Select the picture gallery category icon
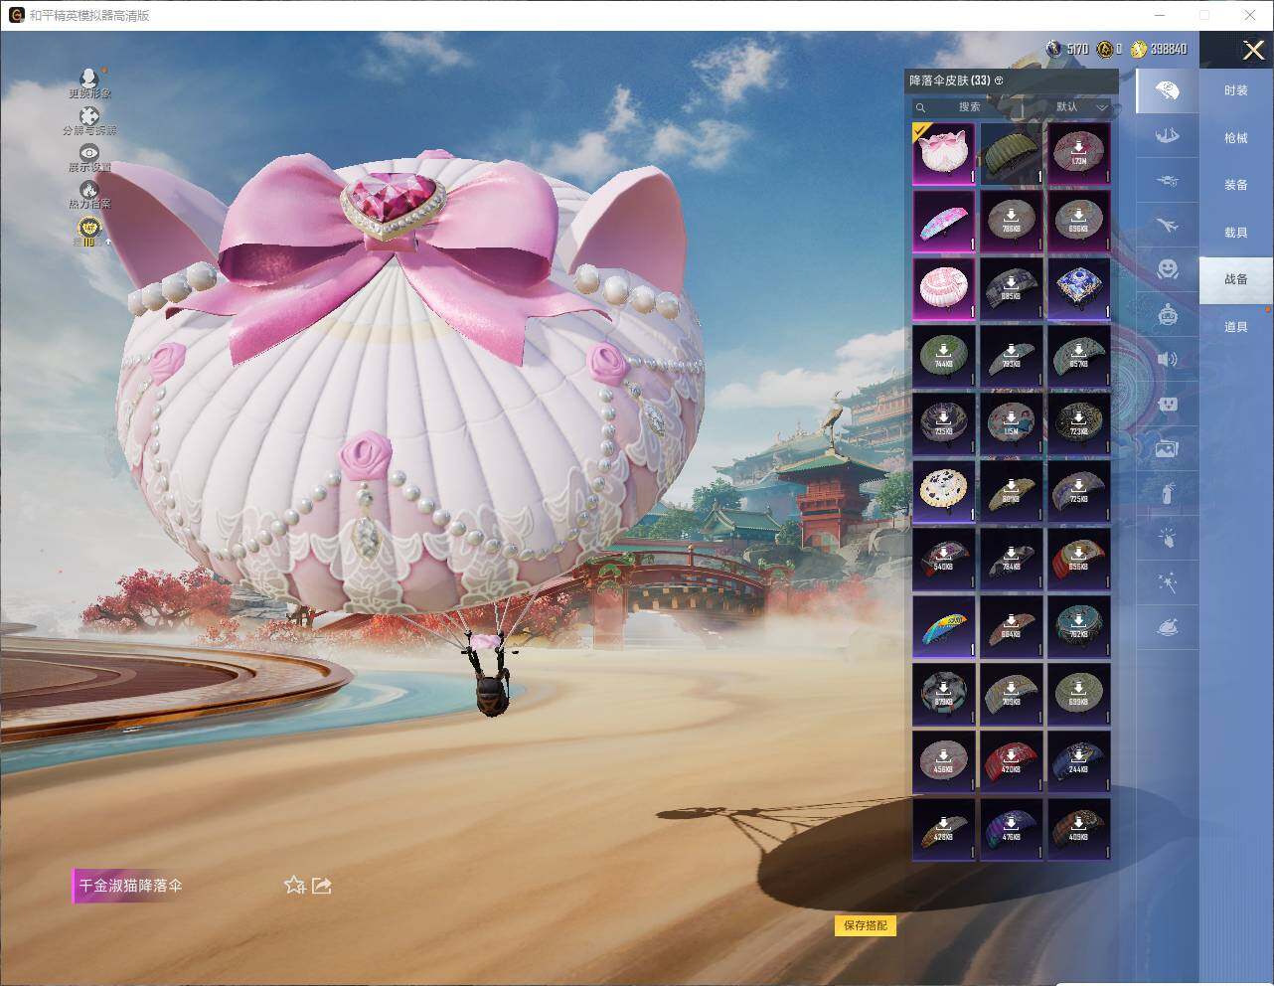 1168,448
